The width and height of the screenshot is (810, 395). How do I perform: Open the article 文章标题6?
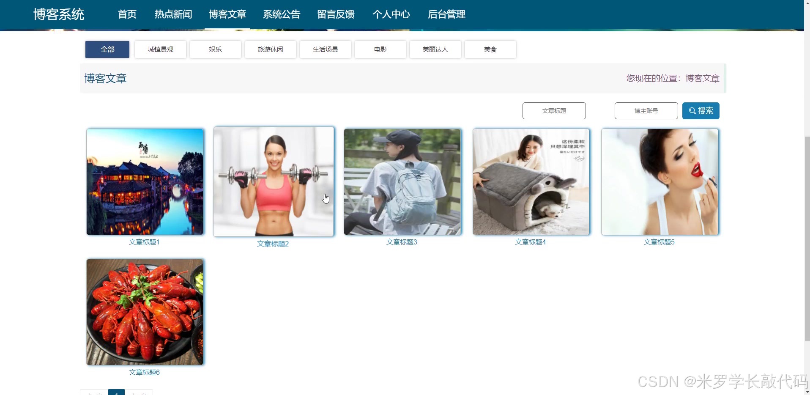click(144, 372)
